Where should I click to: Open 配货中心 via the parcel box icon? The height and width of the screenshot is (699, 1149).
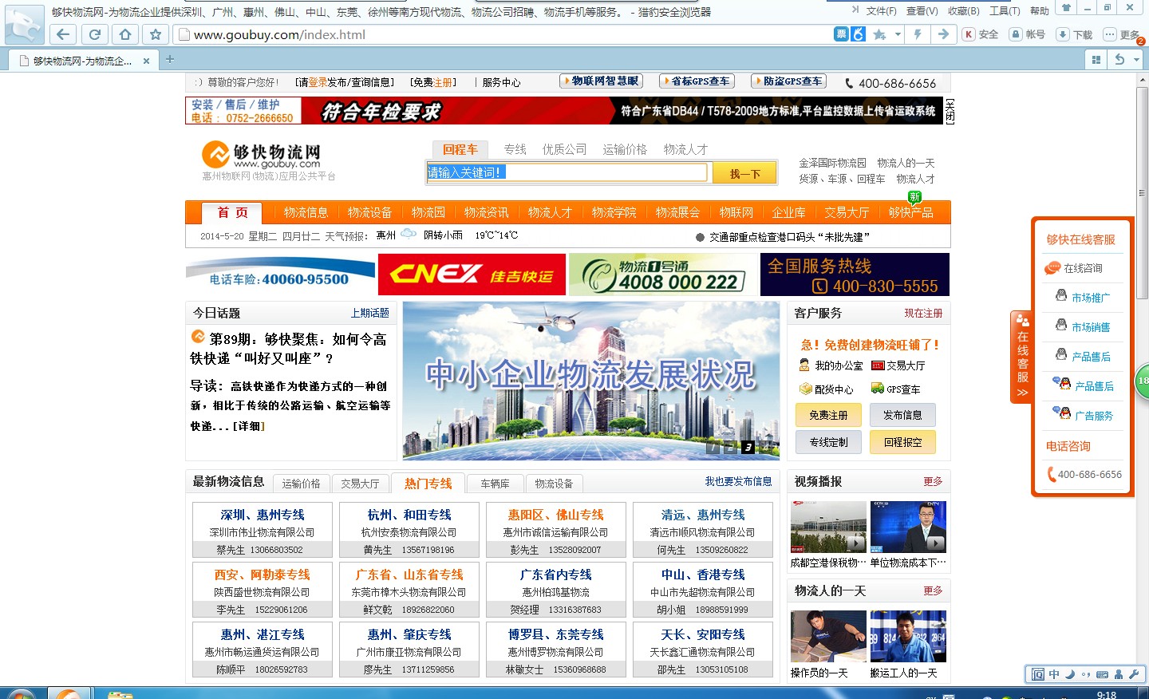click(x=807, y=389)
